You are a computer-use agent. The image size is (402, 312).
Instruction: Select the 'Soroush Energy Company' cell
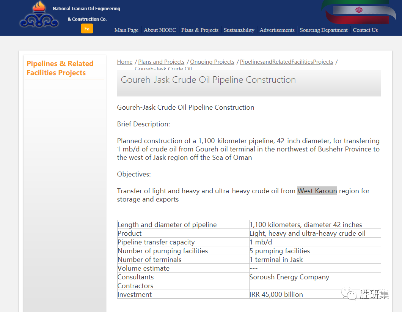315,277
